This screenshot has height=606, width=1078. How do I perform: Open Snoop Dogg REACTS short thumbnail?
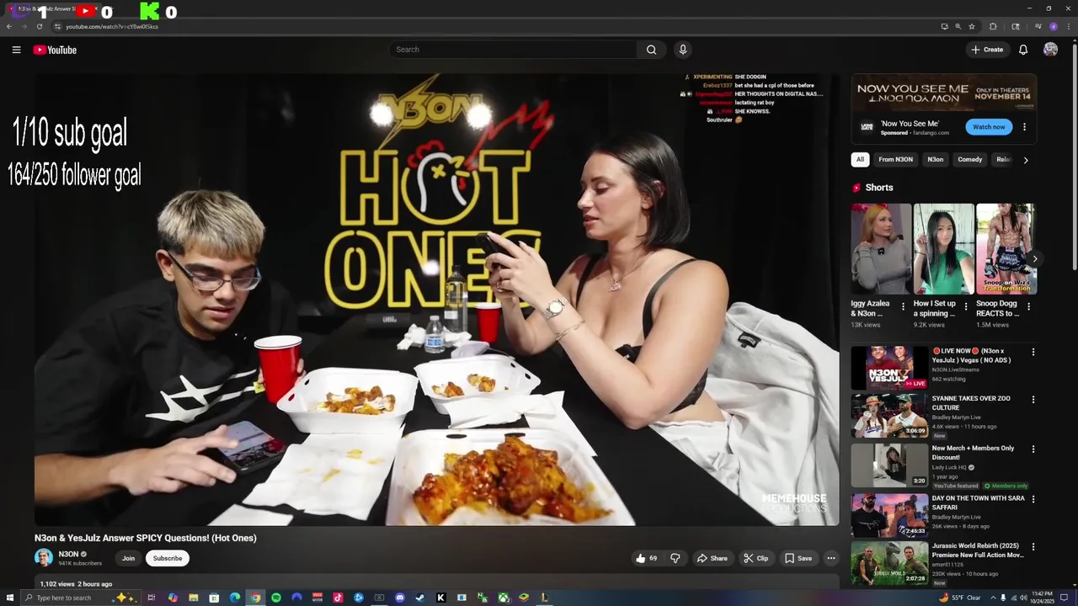[1006, 249]
